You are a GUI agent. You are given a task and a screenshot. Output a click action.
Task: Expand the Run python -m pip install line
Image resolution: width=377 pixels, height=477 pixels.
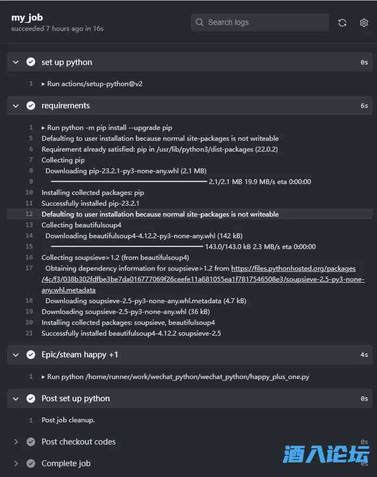pyautogui.click(x=44, y=128)
